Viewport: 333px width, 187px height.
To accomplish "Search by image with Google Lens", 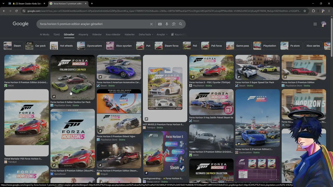I will (174, 24).
